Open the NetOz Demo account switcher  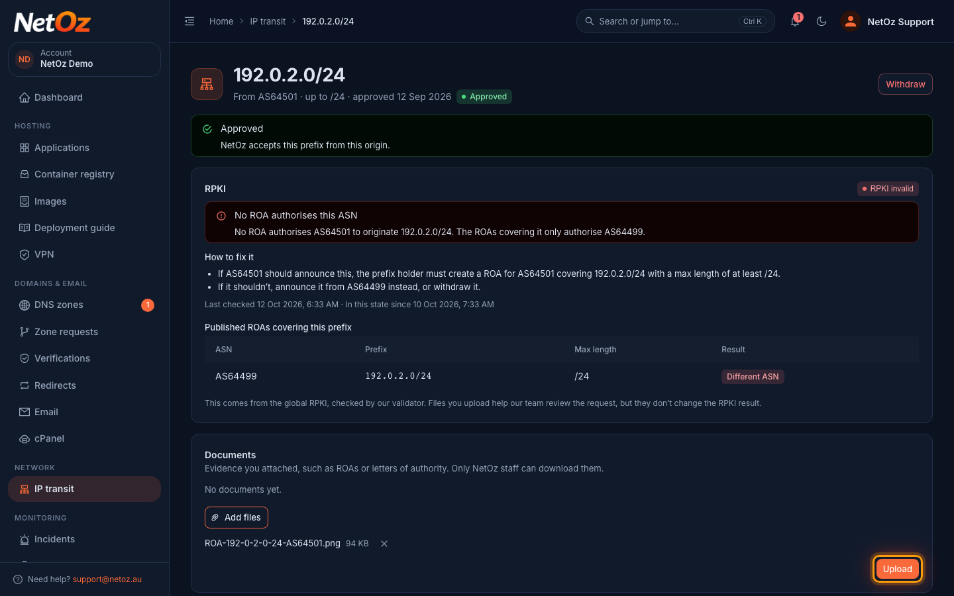coord(84,60)
